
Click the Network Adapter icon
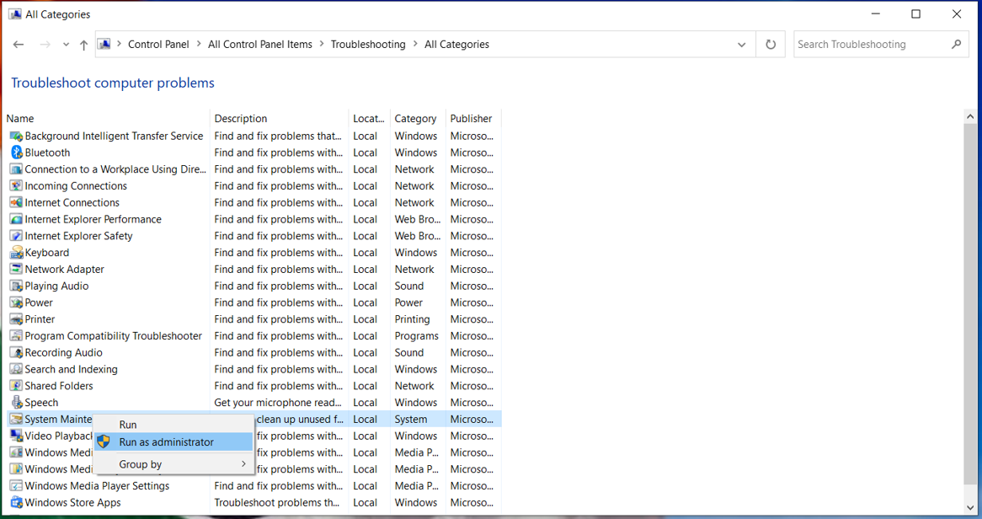tap(17, 269)
